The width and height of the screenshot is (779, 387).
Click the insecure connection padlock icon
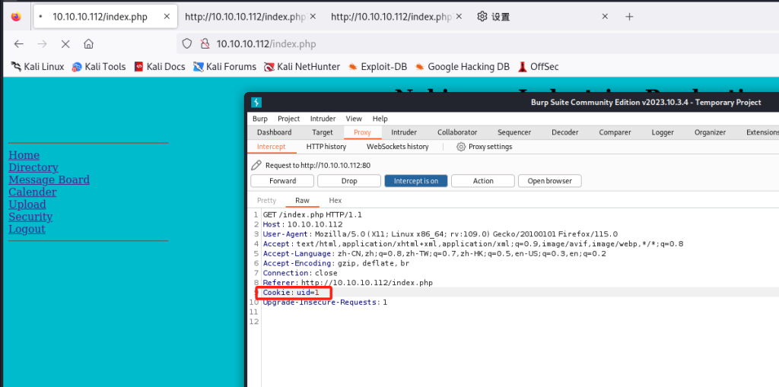point(204,43)
